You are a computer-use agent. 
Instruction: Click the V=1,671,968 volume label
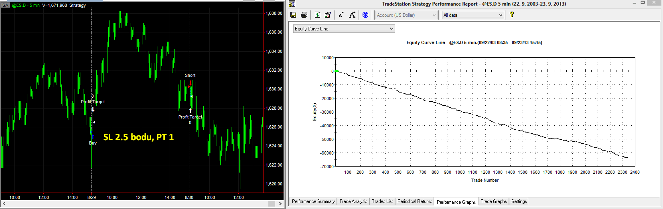[55, 5]
